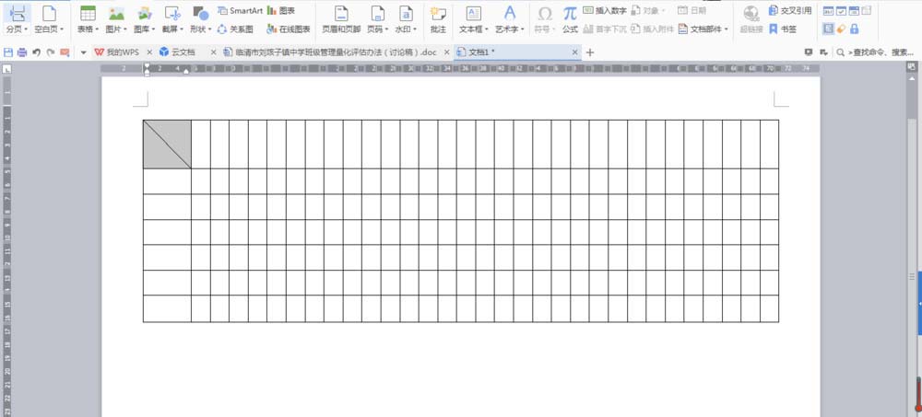Insert a blank page with 空白页 icon
Image resolution: width=922 pixels, height=417 pixels.
click(50, 13)
